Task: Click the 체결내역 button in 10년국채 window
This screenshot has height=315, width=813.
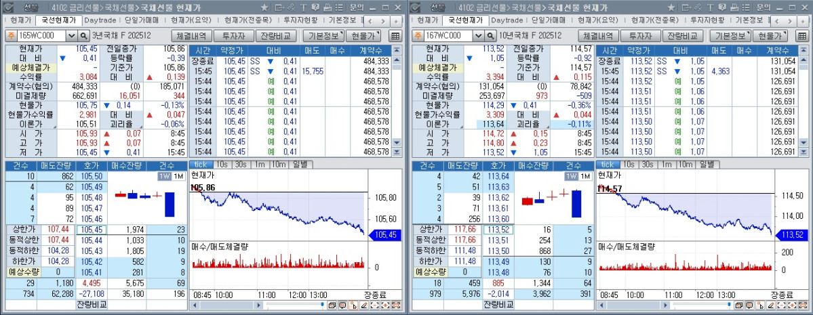Action: click(x=598, y=36)
